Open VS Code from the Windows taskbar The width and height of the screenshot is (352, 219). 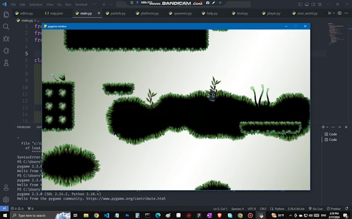(107, 215)
